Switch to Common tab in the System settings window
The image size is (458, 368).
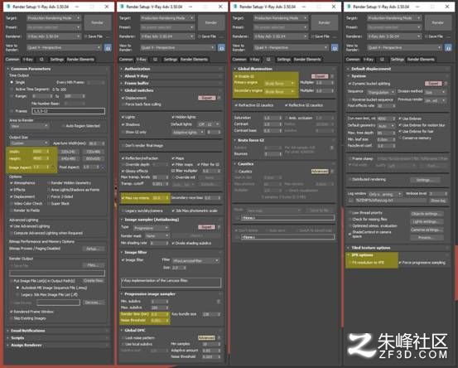(x=353, y=60)
